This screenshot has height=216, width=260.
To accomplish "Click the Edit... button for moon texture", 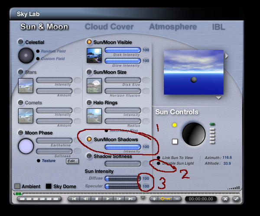I will pyautogui.click(x=72, y=161).
